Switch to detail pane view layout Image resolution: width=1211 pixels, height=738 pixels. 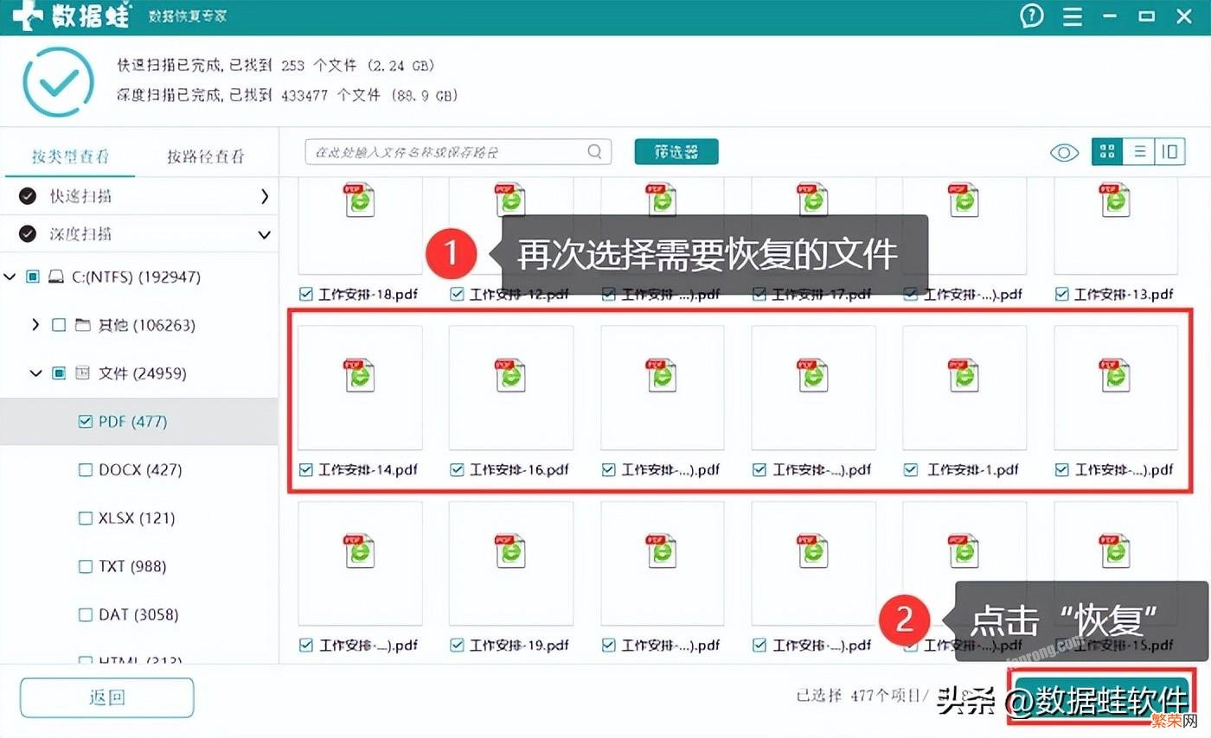[1169, 152]
